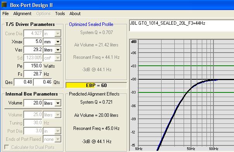
Task: Open the File menu
Action: point(5,14)
